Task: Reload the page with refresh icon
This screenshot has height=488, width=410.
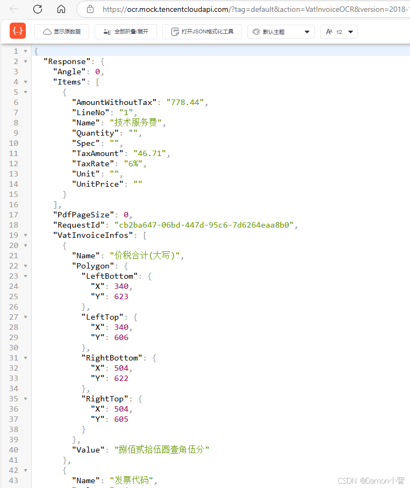Action: [38, 9]
